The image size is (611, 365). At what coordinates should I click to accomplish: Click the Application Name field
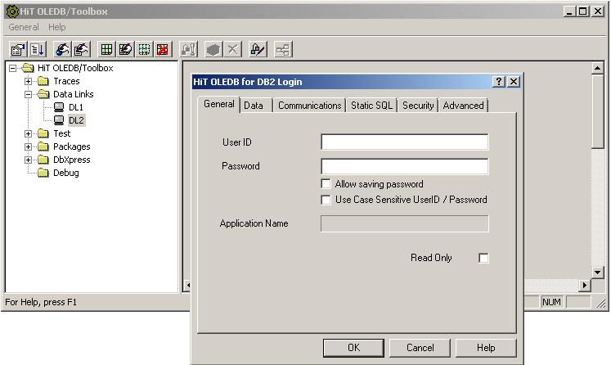coord(405,223)
